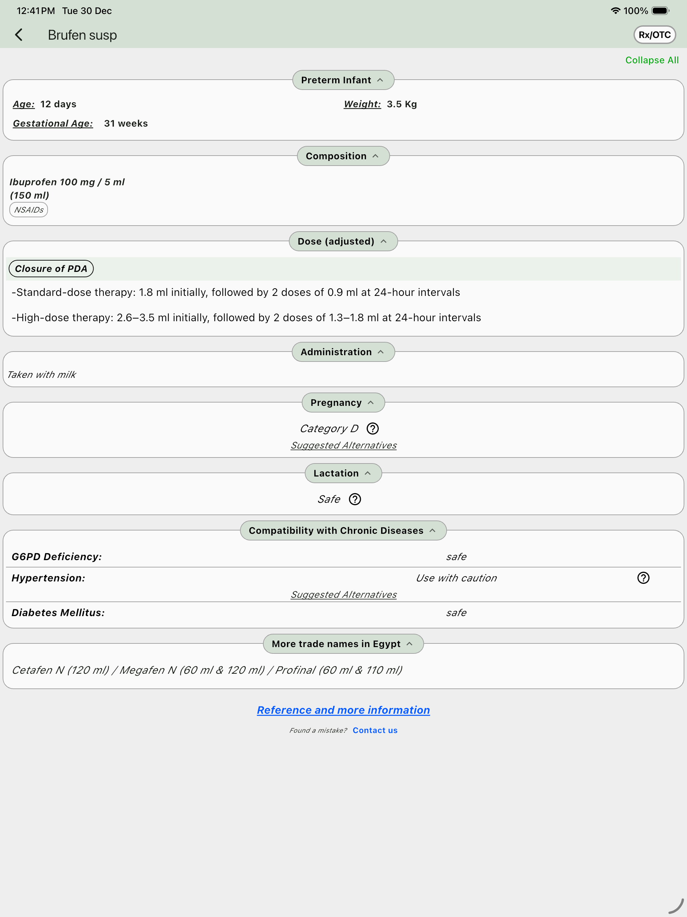Collapse the Preterm Infant section

(343, 80)
